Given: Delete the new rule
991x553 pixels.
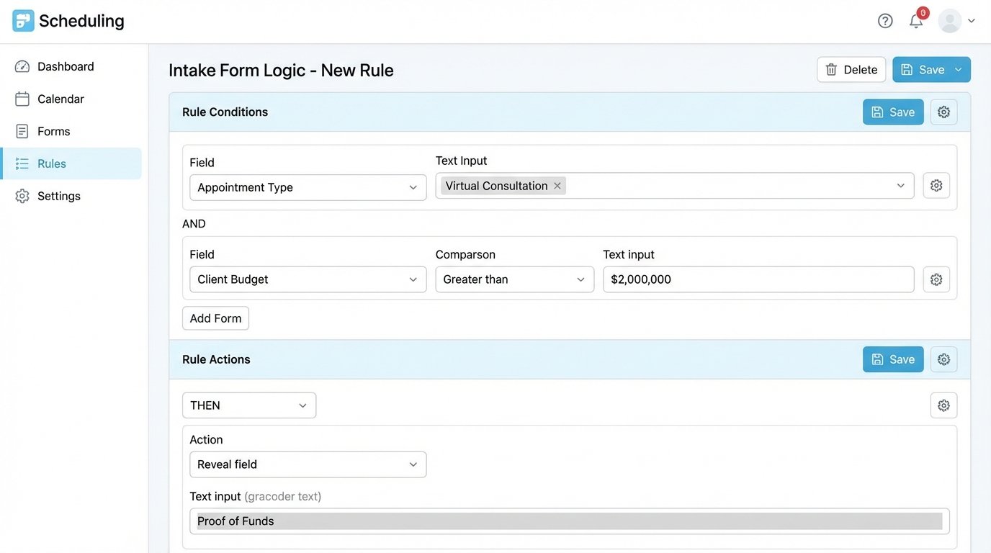Looking at the screenshot, I should click(x=851, y=69).
